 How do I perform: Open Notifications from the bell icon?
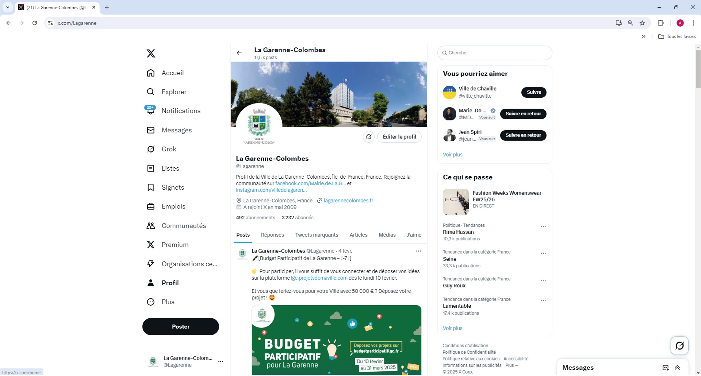click(x=150, y=111)
